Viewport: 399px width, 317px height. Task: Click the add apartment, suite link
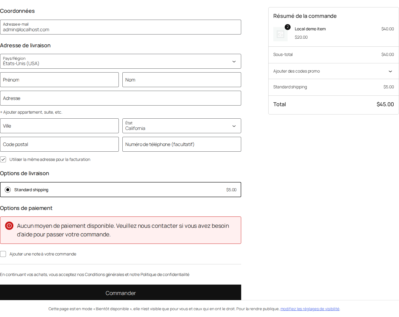31,112
